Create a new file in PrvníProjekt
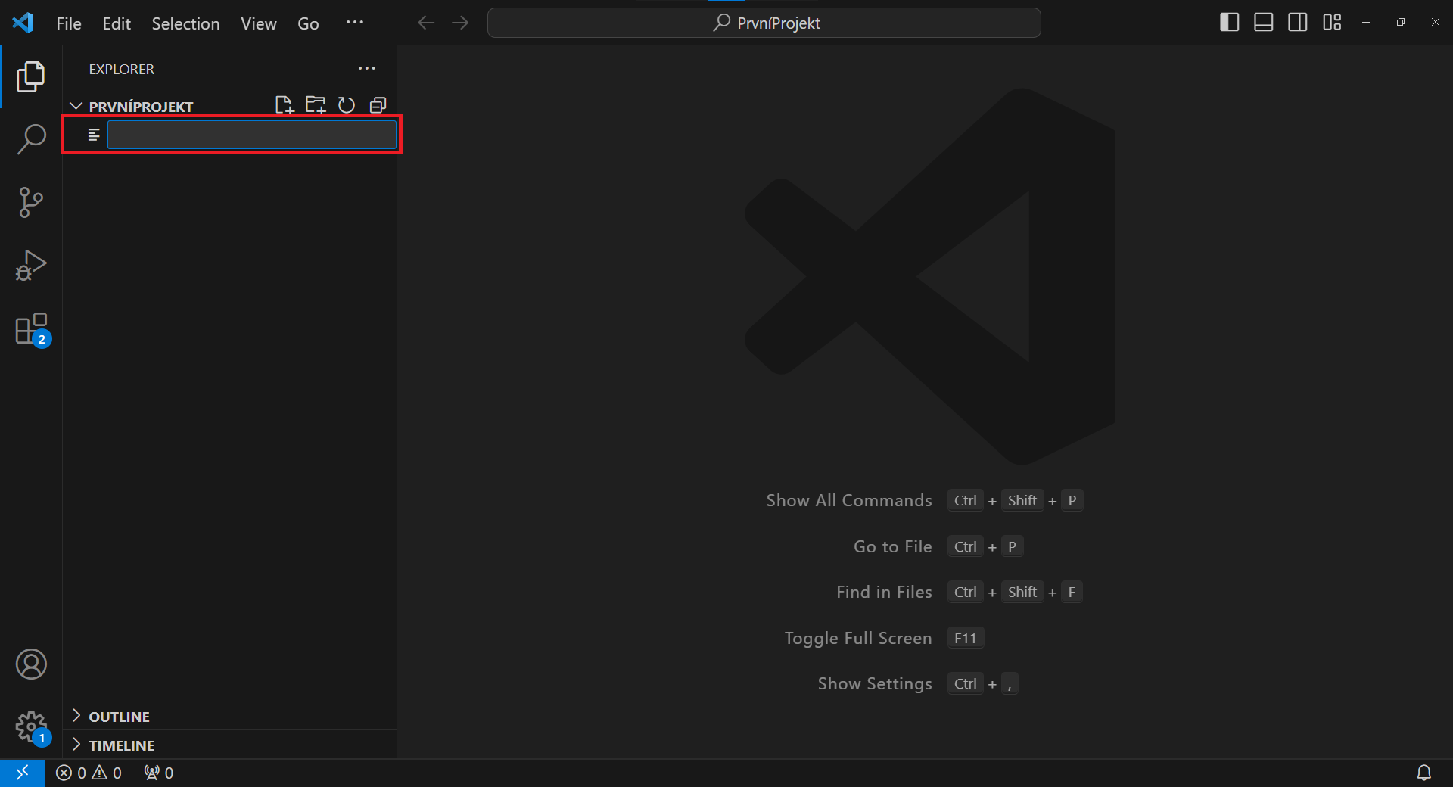Screen dimensions: 1453x787 pos(285,105)
